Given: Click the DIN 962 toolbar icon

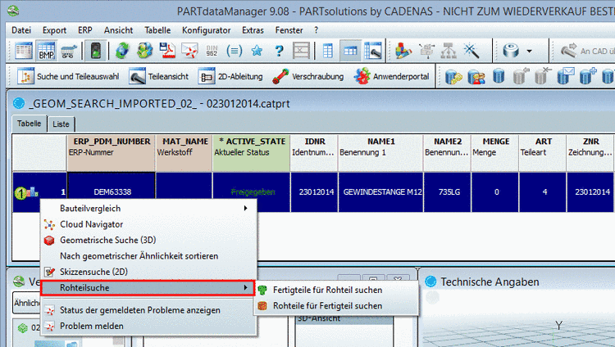Looking at the screenshot, I should (x=212, y=51).
